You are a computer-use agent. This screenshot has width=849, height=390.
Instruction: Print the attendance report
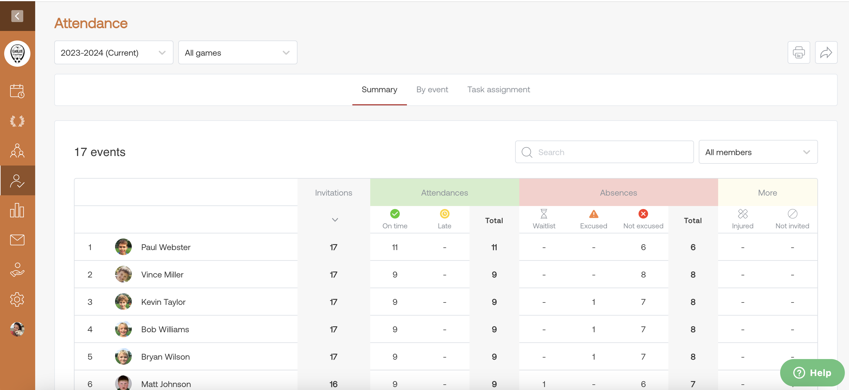point(799,52)
